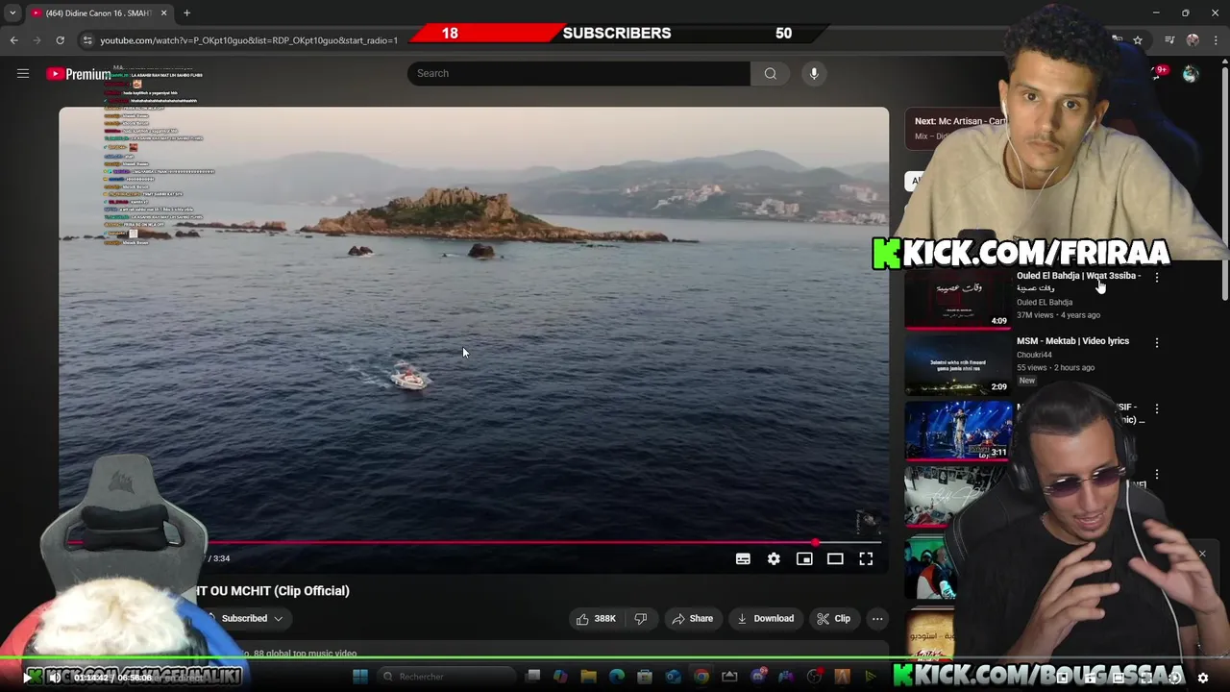Open Windows Start menu
The image size is (1230, 692).
click(x=360, y=677)
